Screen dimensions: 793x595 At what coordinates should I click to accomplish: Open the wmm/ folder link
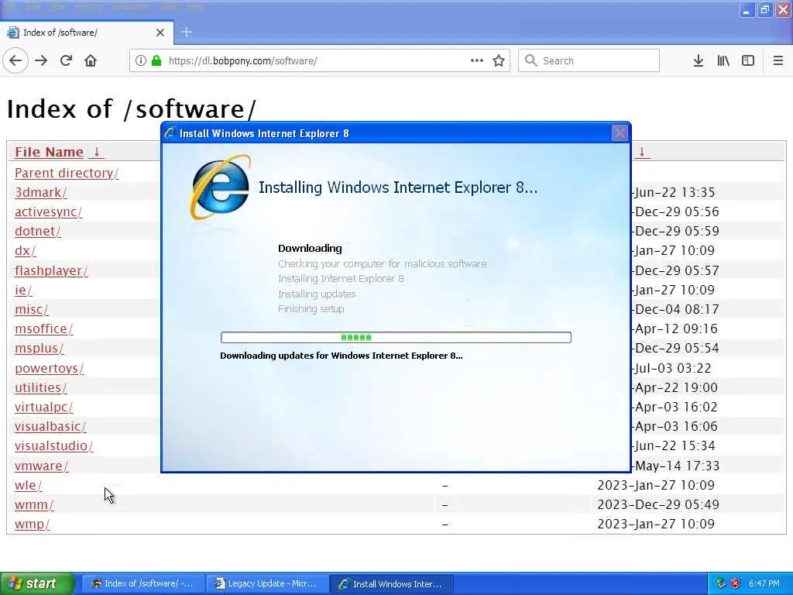pos(34,504)
